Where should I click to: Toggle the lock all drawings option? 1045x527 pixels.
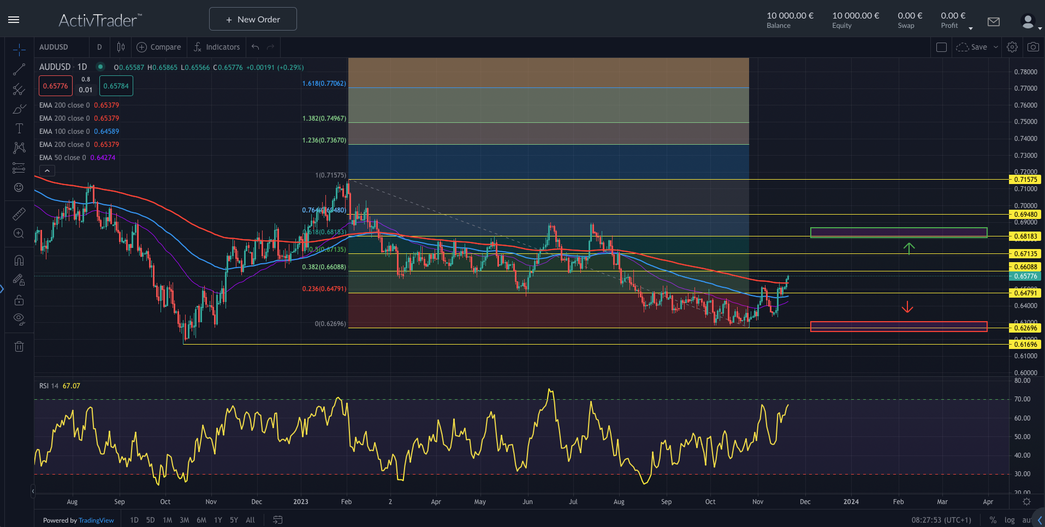coord(19,300)
